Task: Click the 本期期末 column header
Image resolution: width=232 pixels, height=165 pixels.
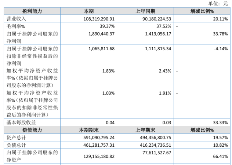Action: tap(88, 130)
